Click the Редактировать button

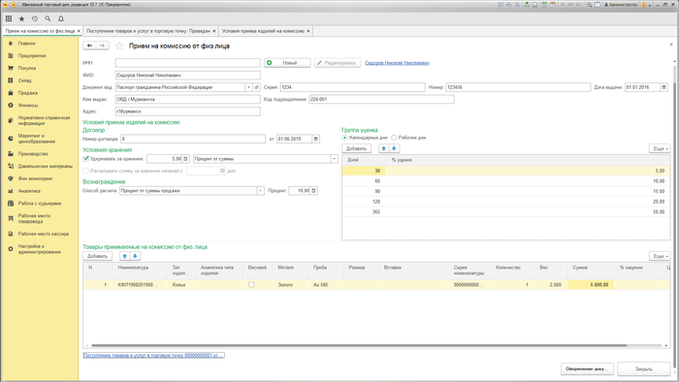[338, 63]
